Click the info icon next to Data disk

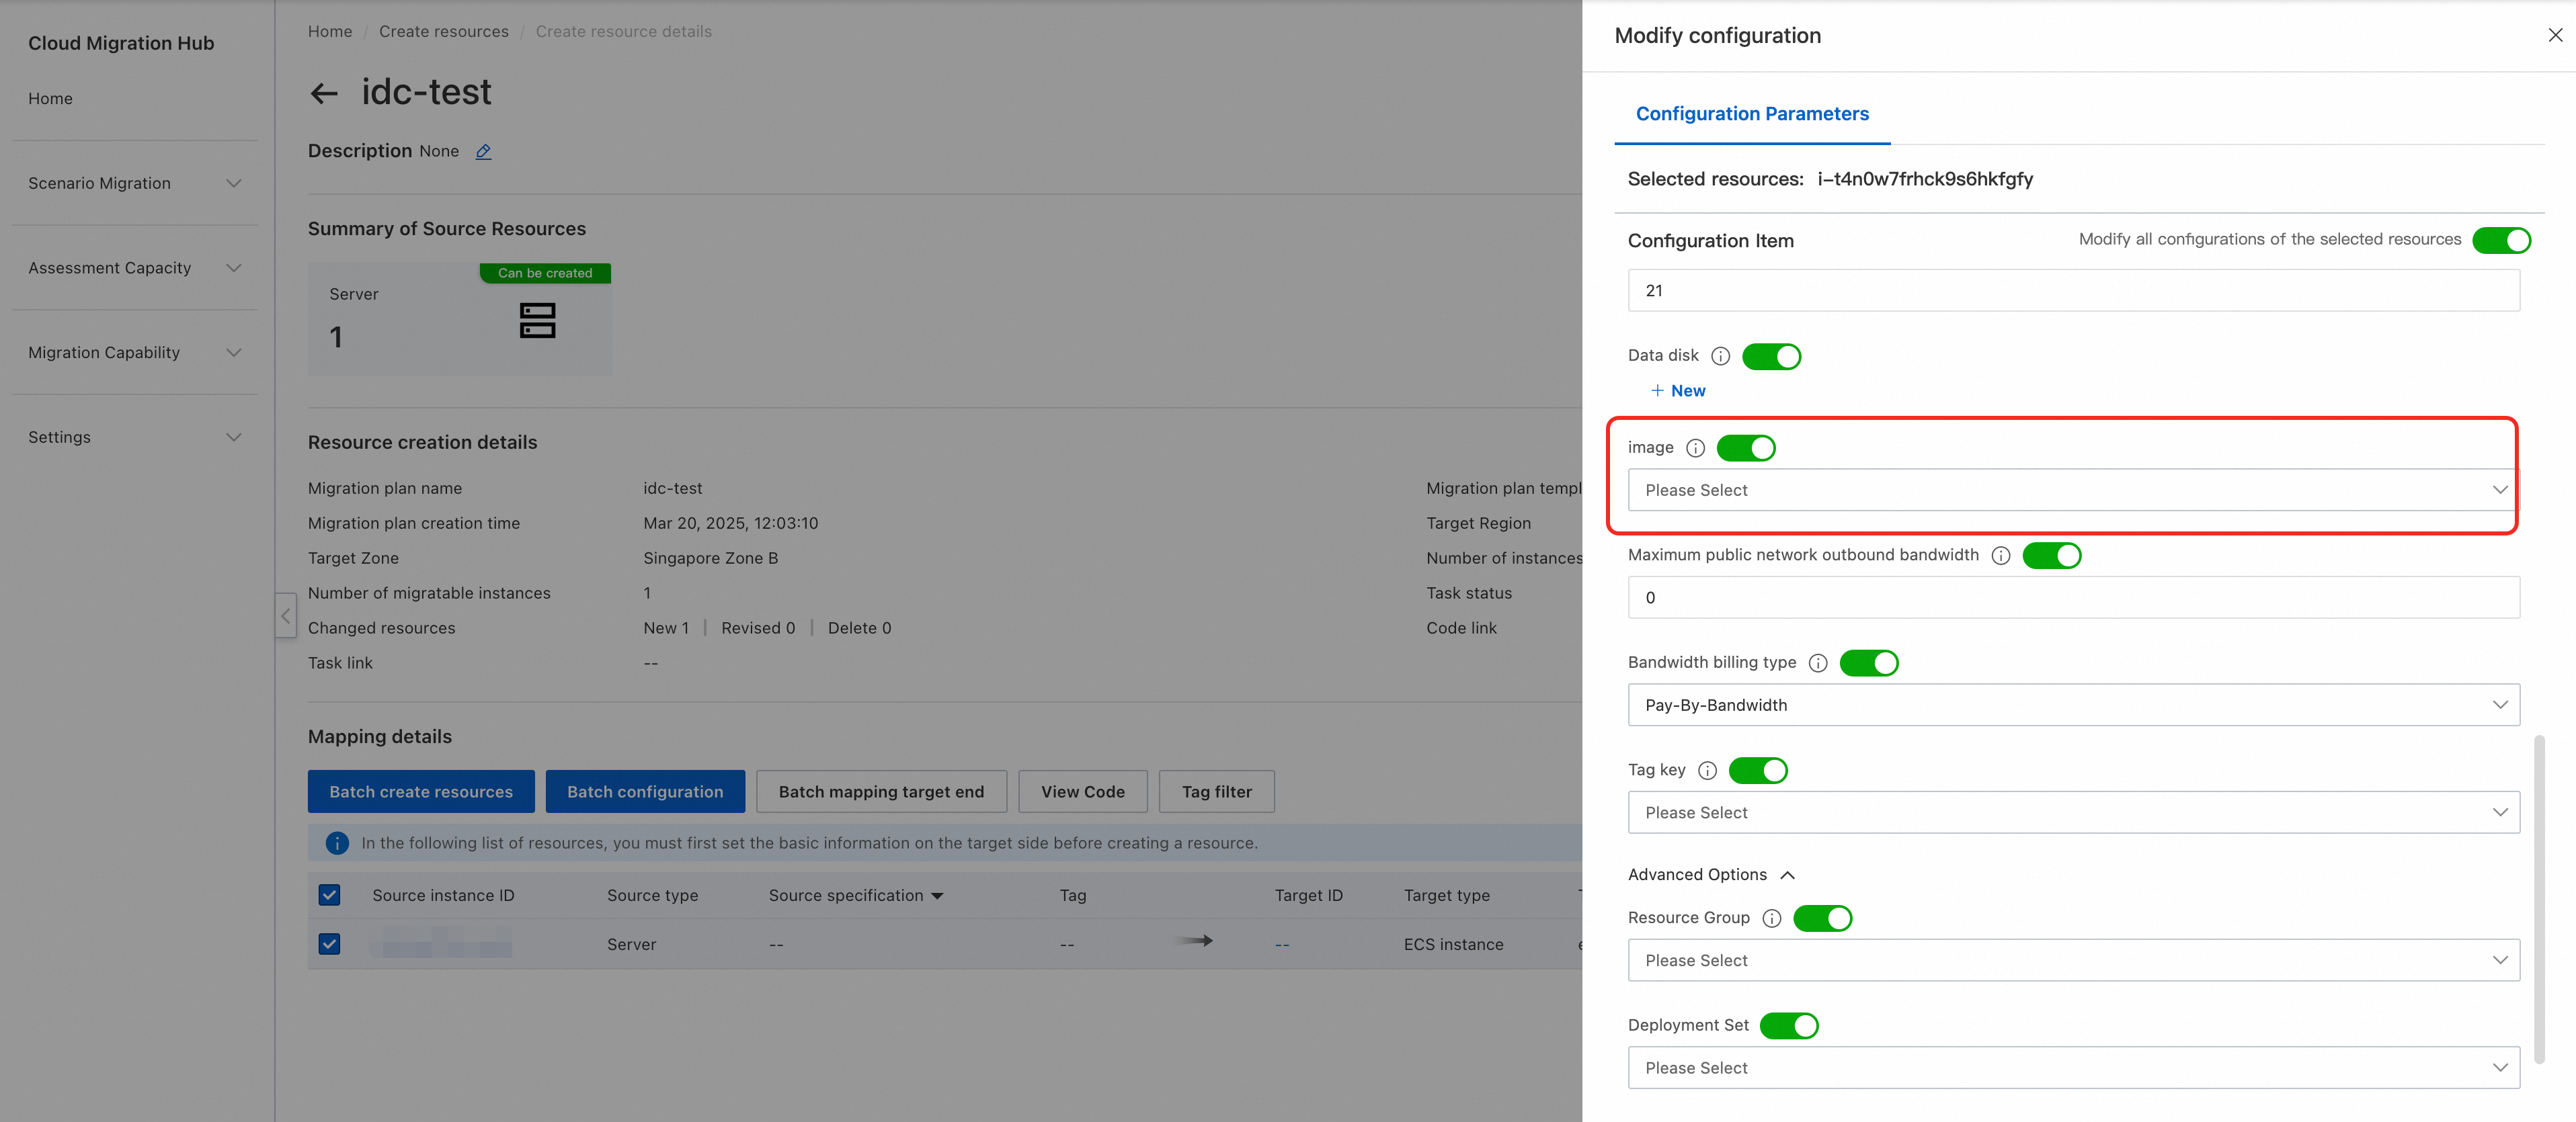tap(1720, 355)
